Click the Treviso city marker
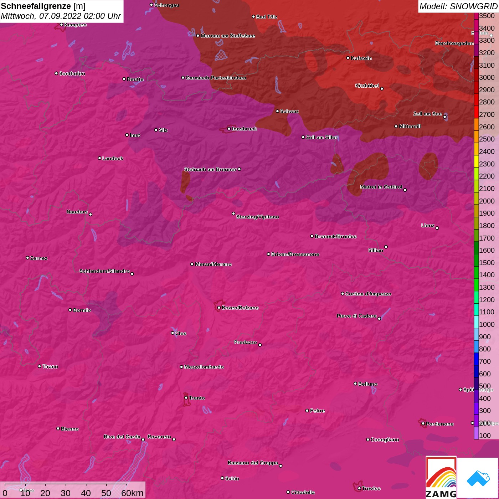Viewport: 499px width, 499px height. tap(359, 488)
